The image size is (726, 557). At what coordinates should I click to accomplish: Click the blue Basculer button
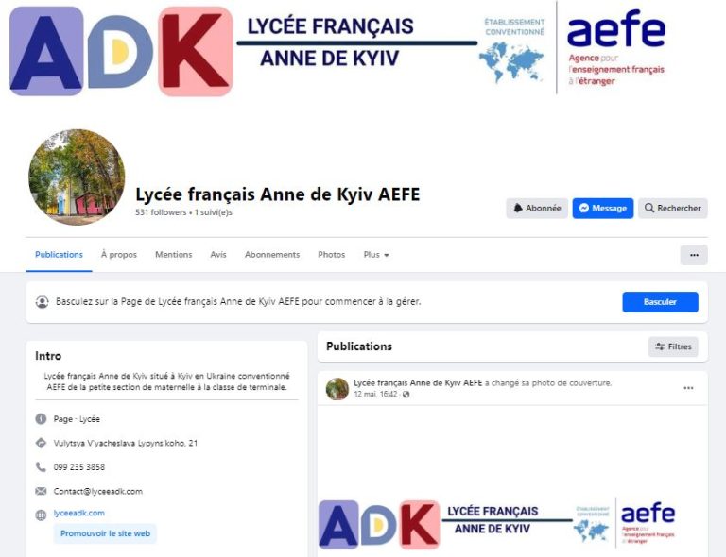pyautogui.click(x=660, y=302)
